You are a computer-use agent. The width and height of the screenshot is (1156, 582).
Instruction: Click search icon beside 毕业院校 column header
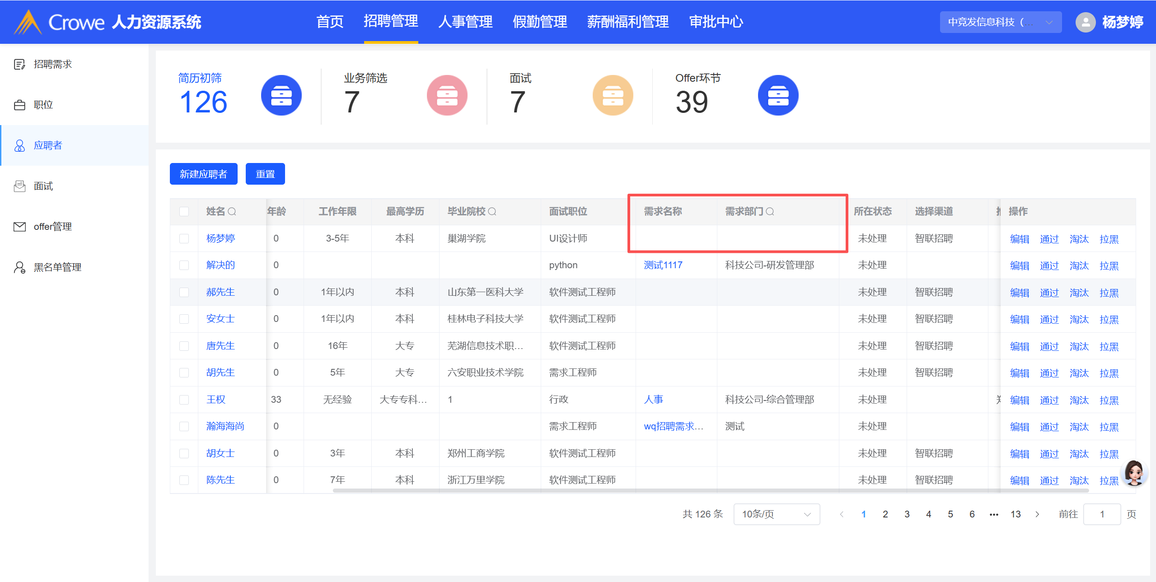492,212
